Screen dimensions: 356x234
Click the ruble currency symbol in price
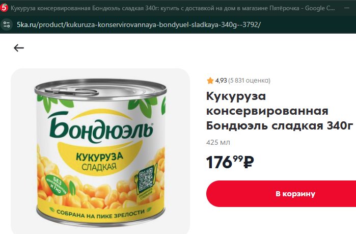click(249, 162)
